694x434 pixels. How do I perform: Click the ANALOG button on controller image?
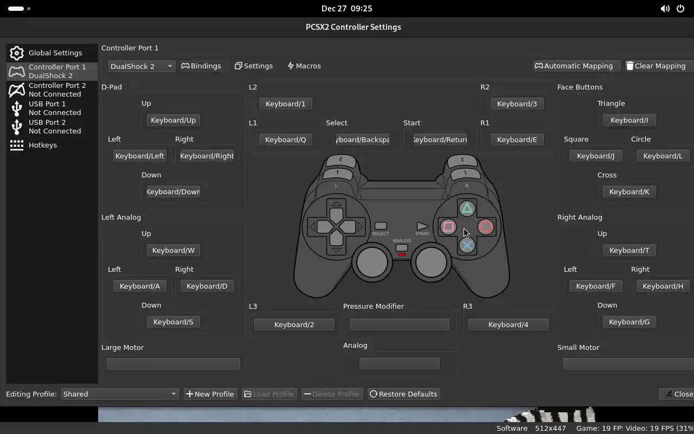tap(402, 248)
